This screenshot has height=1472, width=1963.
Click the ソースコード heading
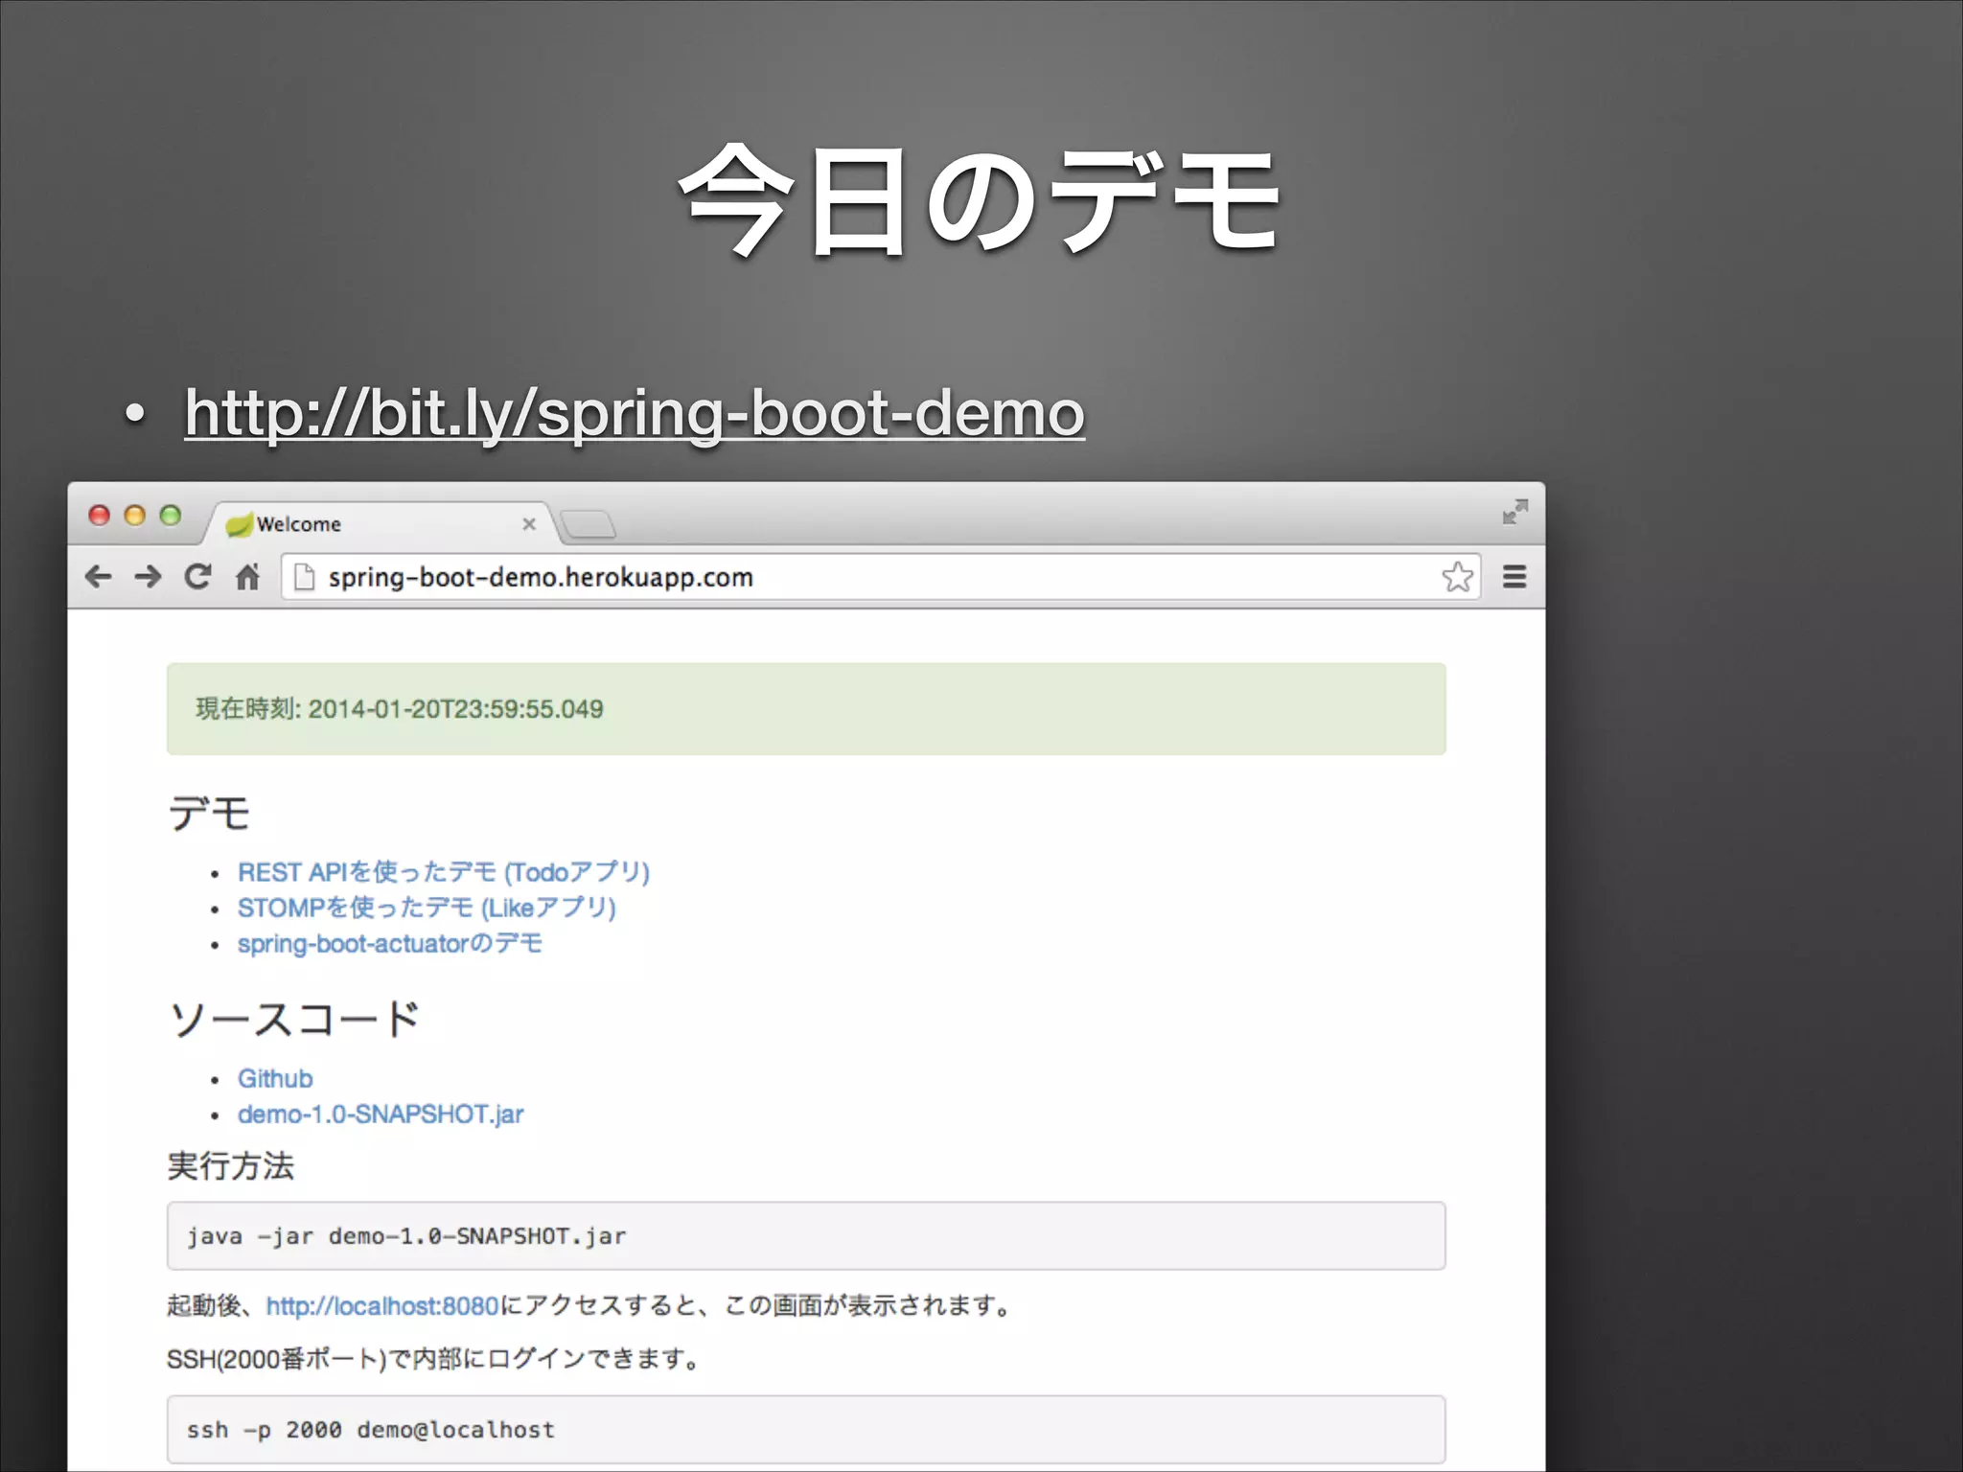tap(294, 1020)
